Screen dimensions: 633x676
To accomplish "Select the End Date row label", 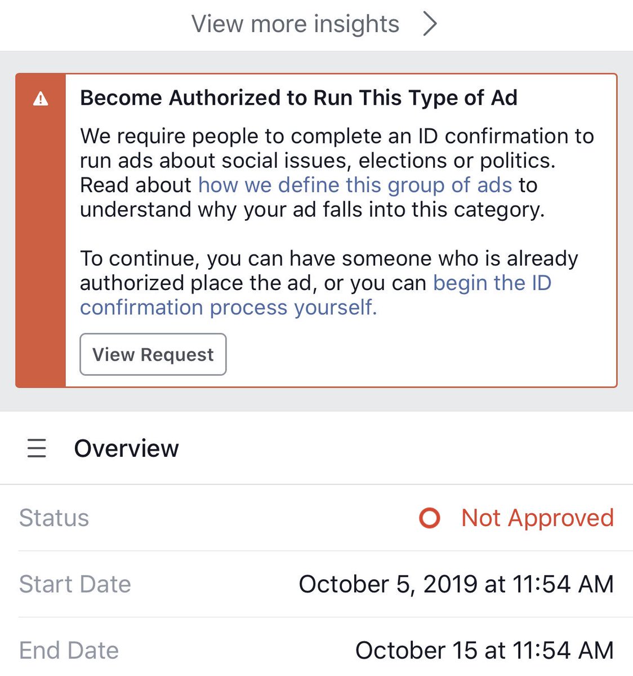I will click(69, 651).
